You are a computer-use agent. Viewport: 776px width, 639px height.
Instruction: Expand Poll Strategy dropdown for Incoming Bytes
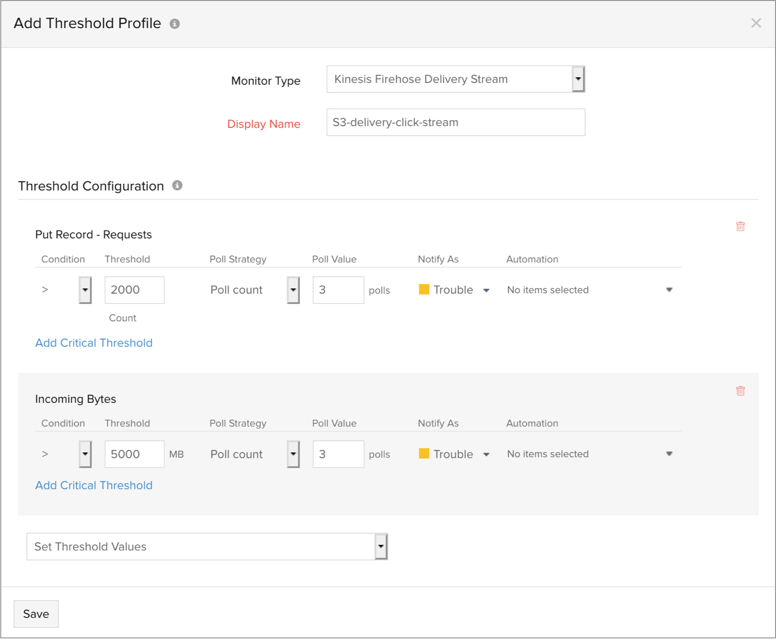[293, 454]
